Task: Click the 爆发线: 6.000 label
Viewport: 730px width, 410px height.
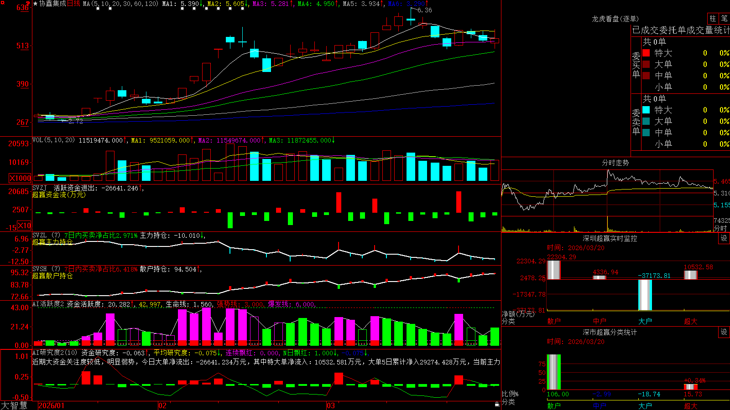Action: tap(292, 304)
